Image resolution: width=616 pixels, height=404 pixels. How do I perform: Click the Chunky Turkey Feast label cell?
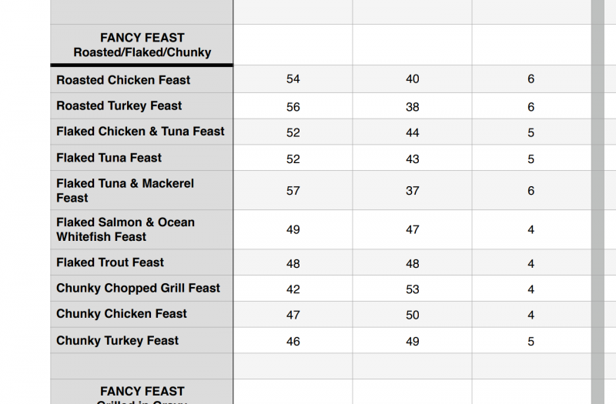(118, 341)
